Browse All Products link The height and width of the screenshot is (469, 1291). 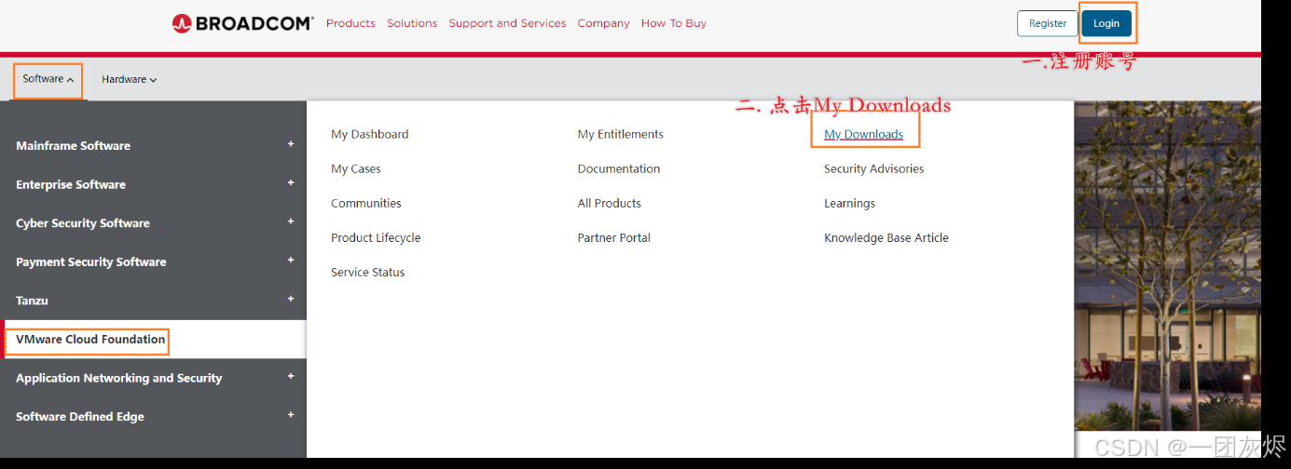pos(610,203)
